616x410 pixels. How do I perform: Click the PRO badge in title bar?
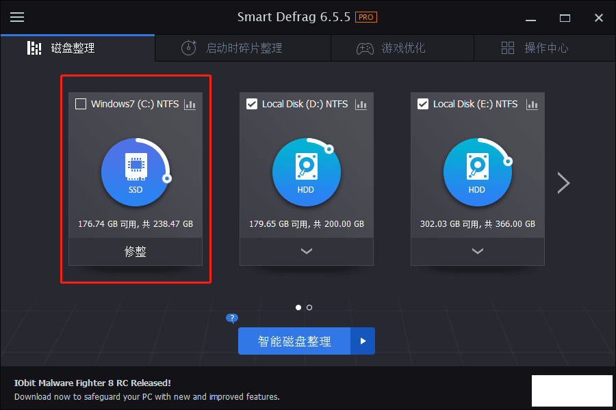[365, 17]
